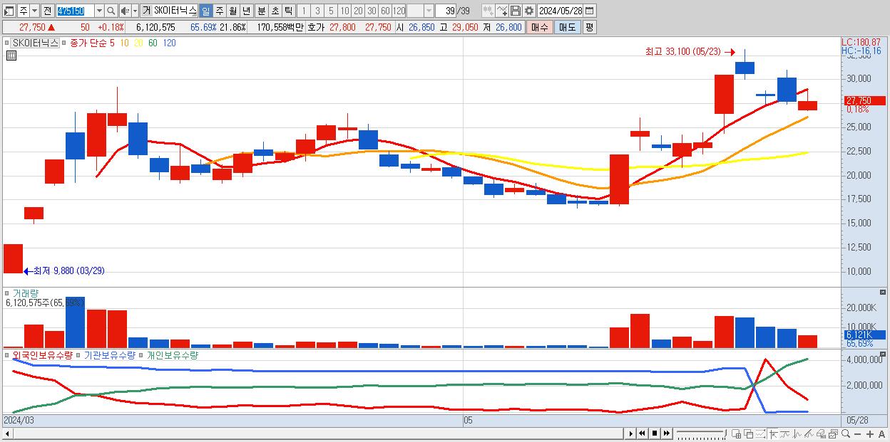Click the search magnifier beside stock code
The width and height of the screenshot is (890, 442).
pos(111,11)
